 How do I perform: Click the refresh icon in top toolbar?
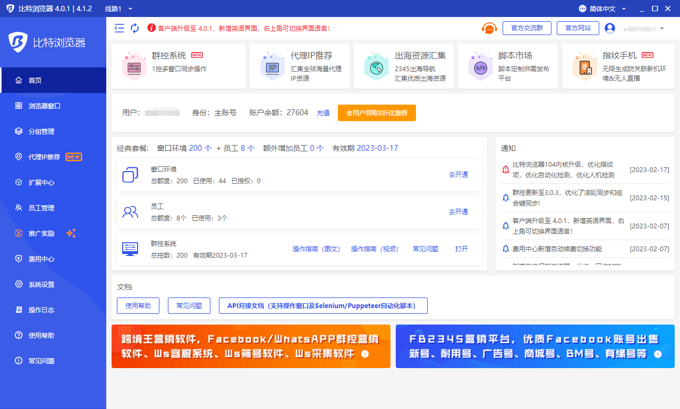point(135,28)
